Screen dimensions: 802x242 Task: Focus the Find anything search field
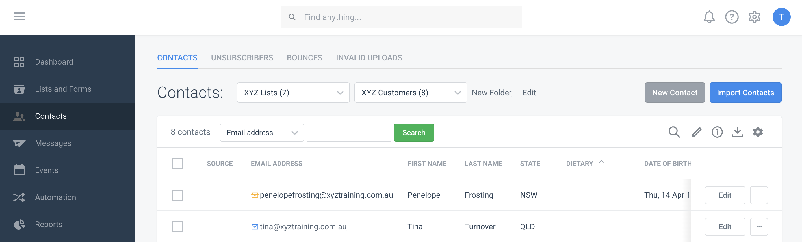[401, 17]
